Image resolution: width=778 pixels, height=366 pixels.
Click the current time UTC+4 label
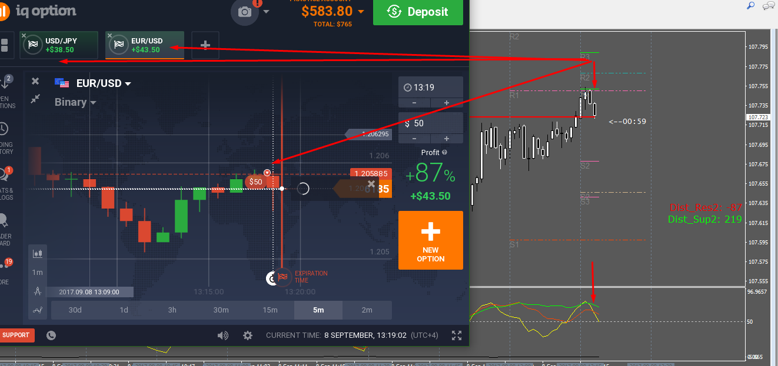[x=352, y=335]
